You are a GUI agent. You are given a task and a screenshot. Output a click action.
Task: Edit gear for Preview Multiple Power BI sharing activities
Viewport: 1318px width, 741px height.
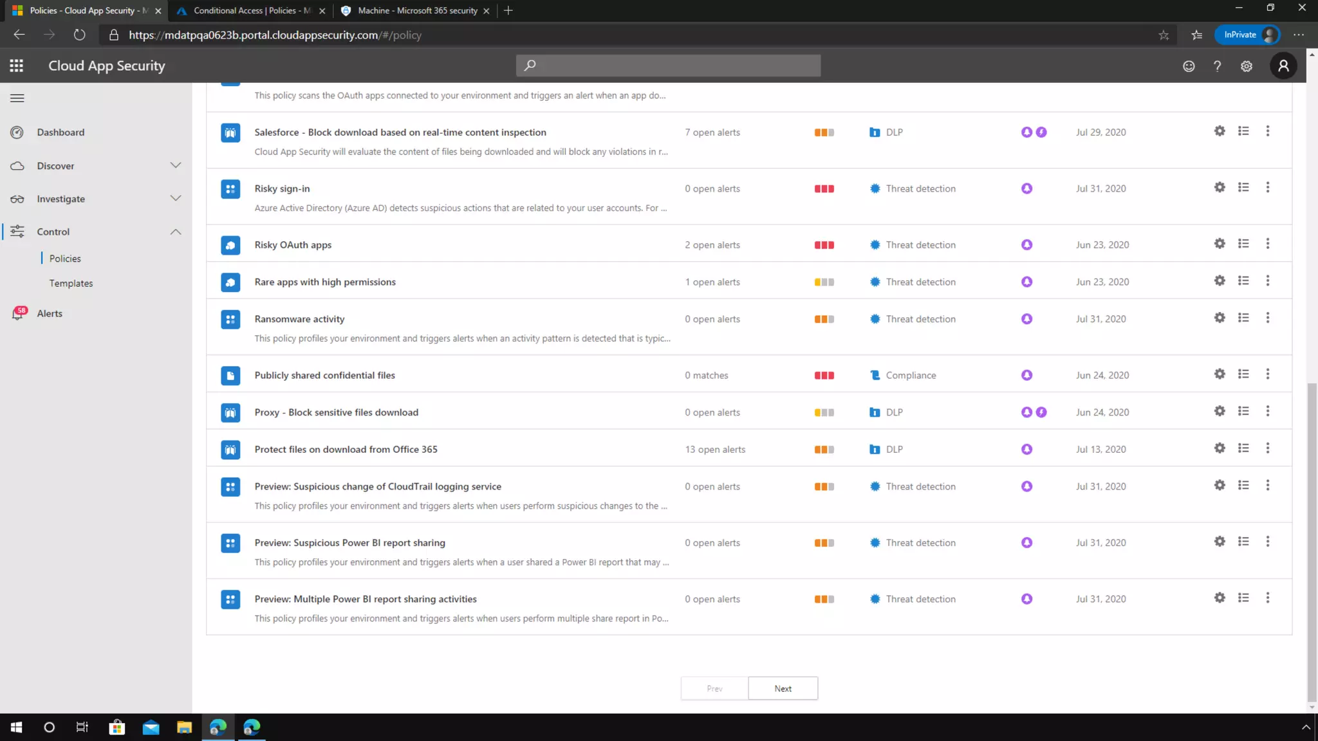click(1220, 598)
